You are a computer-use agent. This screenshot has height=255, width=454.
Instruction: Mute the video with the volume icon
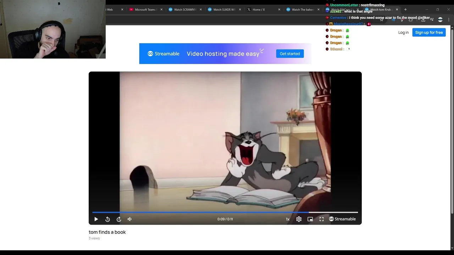click(x=129, y=219)
